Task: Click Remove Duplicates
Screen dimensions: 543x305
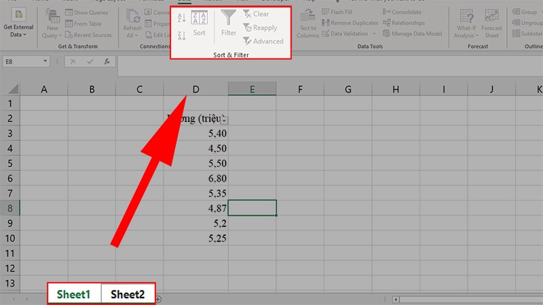Action: tap(350, 22)
